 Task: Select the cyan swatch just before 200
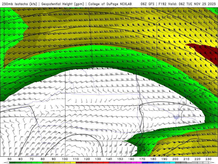(x=173, y=163)
